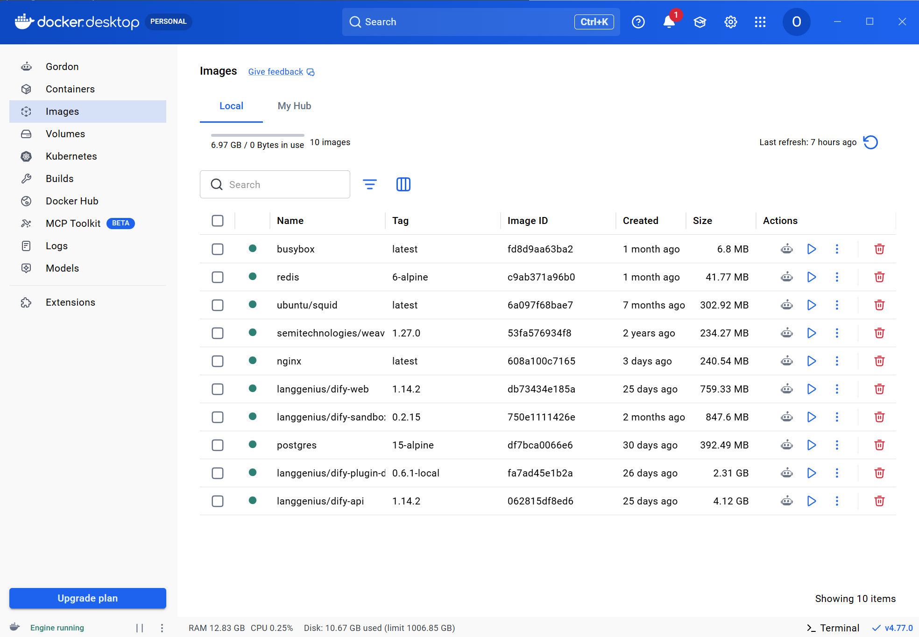Screen dimensions: 919x637
Task: Click the images Search input field
Action: click(x=275, y=184)
